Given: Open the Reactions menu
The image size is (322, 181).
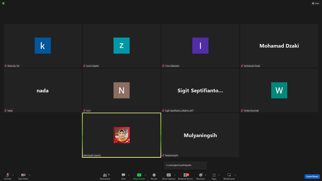Looking at the screenshot, I should (x=201, y=176).
